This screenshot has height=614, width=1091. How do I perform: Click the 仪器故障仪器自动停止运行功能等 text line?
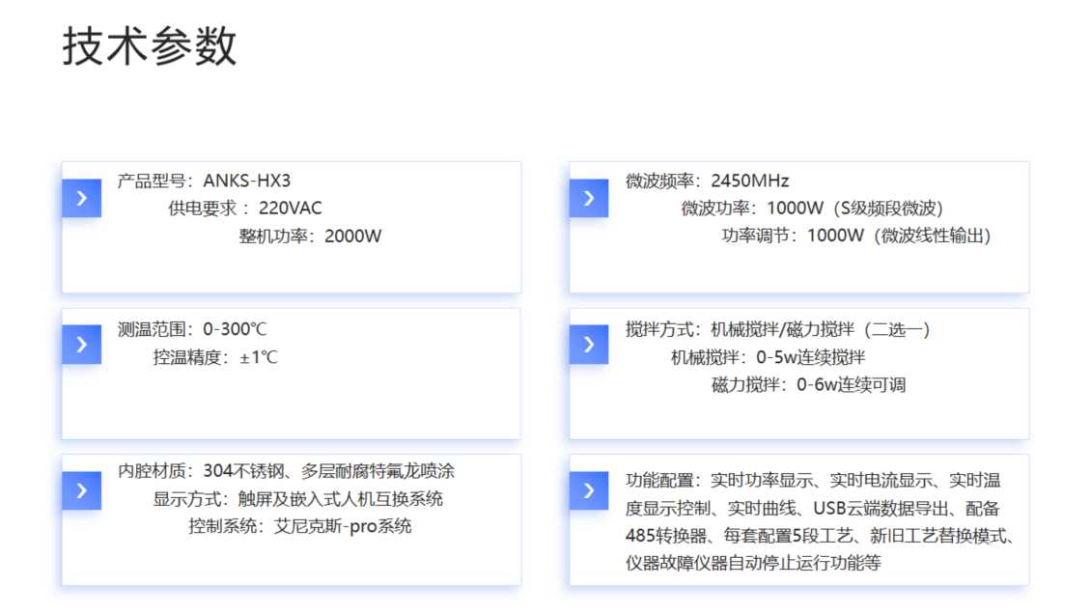tap(753, 563)
